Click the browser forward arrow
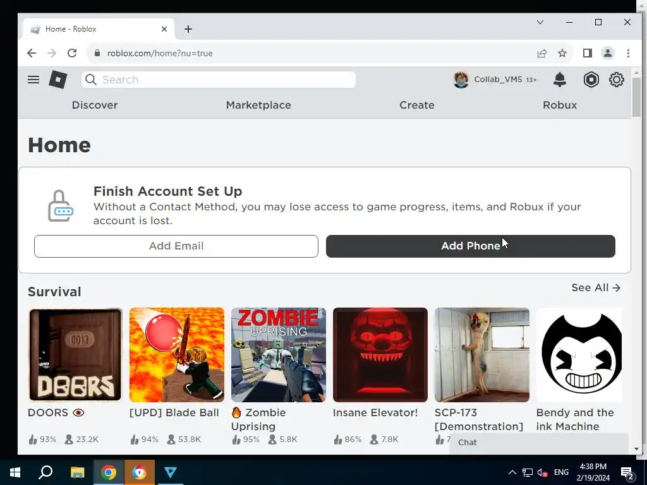Screen dimensions: 647x485 point(52,53)
